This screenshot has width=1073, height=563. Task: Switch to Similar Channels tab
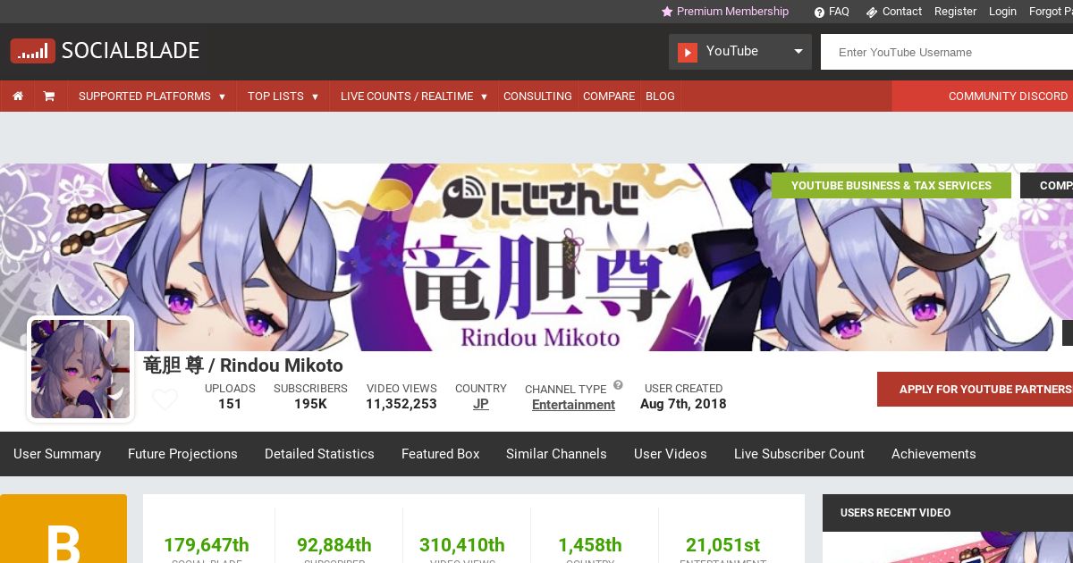[556, 454]
